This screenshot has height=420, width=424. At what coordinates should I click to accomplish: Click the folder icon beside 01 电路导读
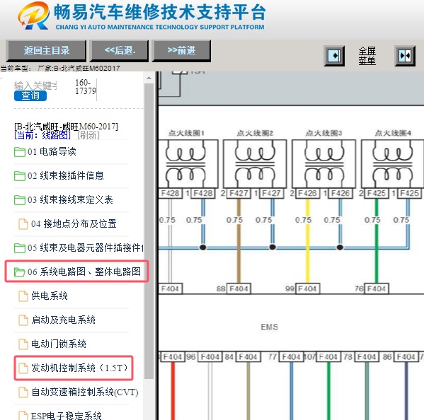(20, 152)
